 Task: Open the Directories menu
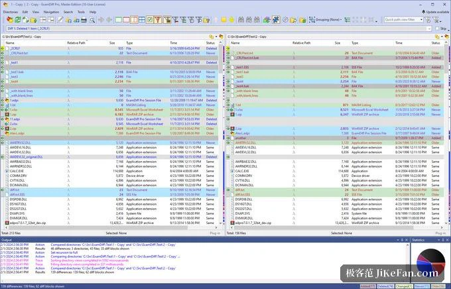point(11,12)
